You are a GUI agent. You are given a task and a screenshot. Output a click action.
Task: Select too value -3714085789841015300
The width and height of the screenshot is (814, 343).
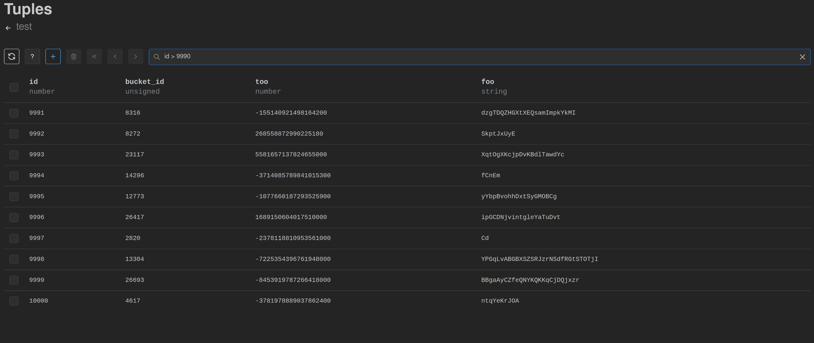293,175
